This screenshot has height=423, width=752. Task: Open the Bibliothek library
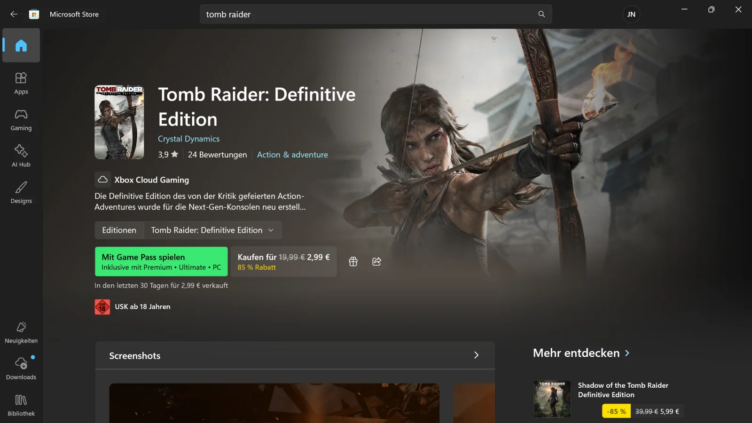click(21, 405)
